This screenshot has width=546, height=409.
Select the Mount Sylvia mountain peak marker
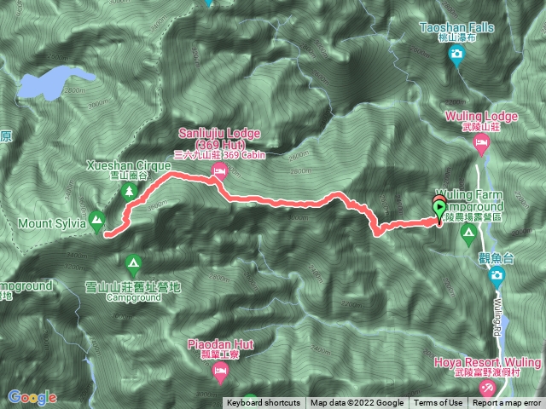pyautogui.click(x=96, y=222)
